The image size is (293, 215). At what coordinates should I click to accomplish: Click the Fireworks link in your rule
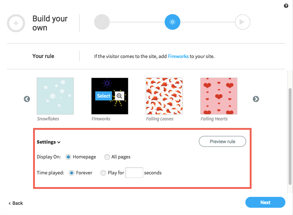click(x=178, y=56)
